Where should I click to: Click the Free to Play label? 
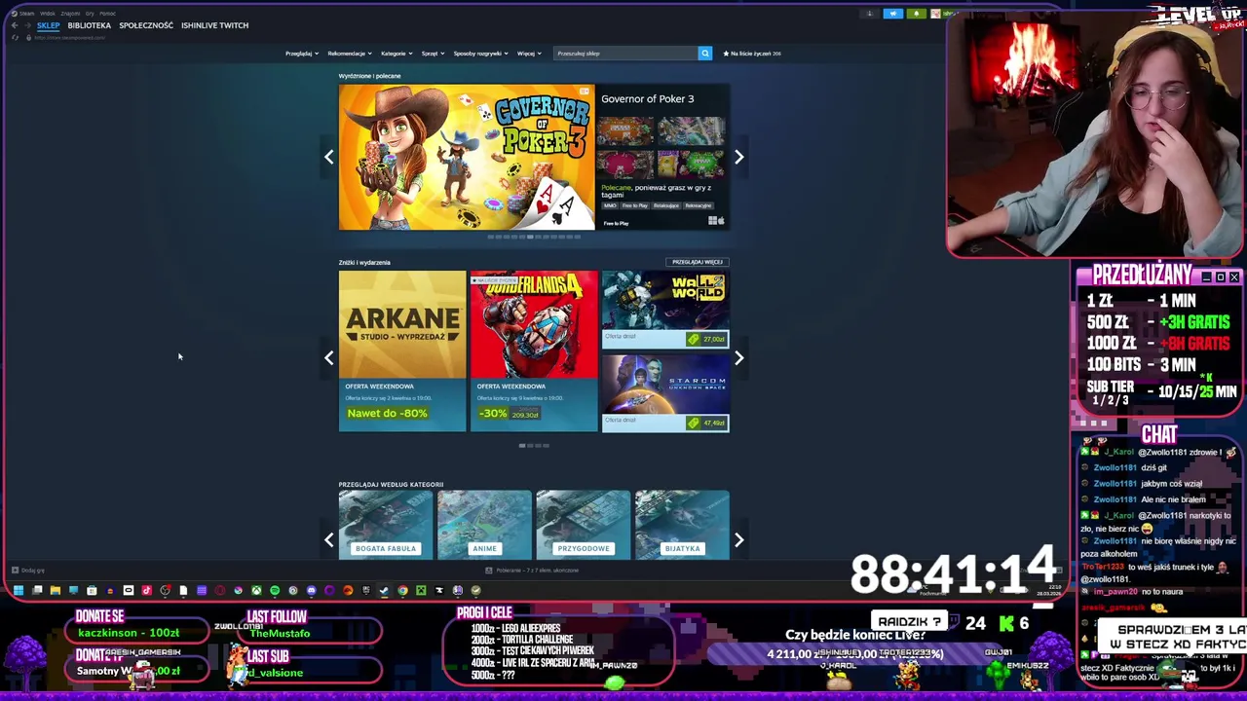(616, 223)
